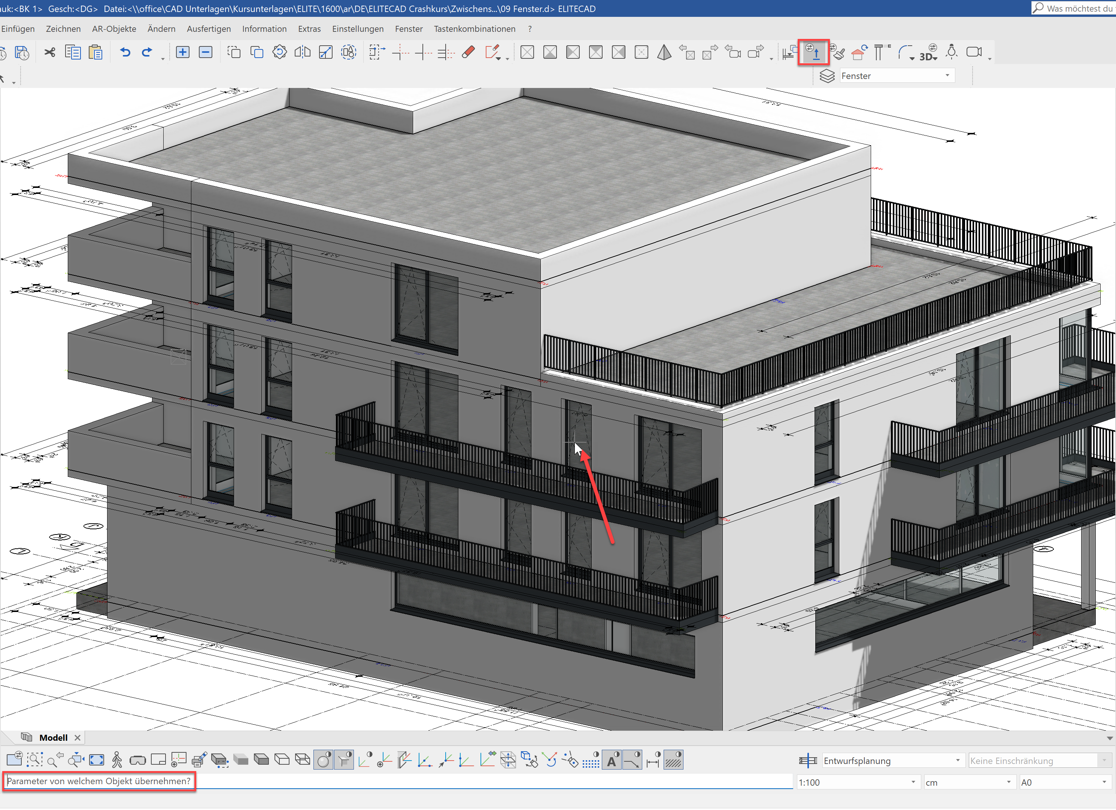The image size is (1116, 810).
Task: Toggle the dotted grid display button
Action: 591,760
